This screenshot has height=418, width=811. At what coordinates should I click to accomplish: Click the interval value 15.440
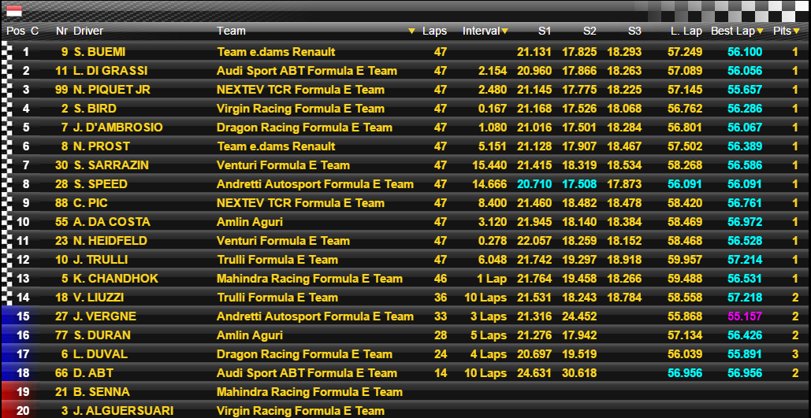(x=489, y=165)
